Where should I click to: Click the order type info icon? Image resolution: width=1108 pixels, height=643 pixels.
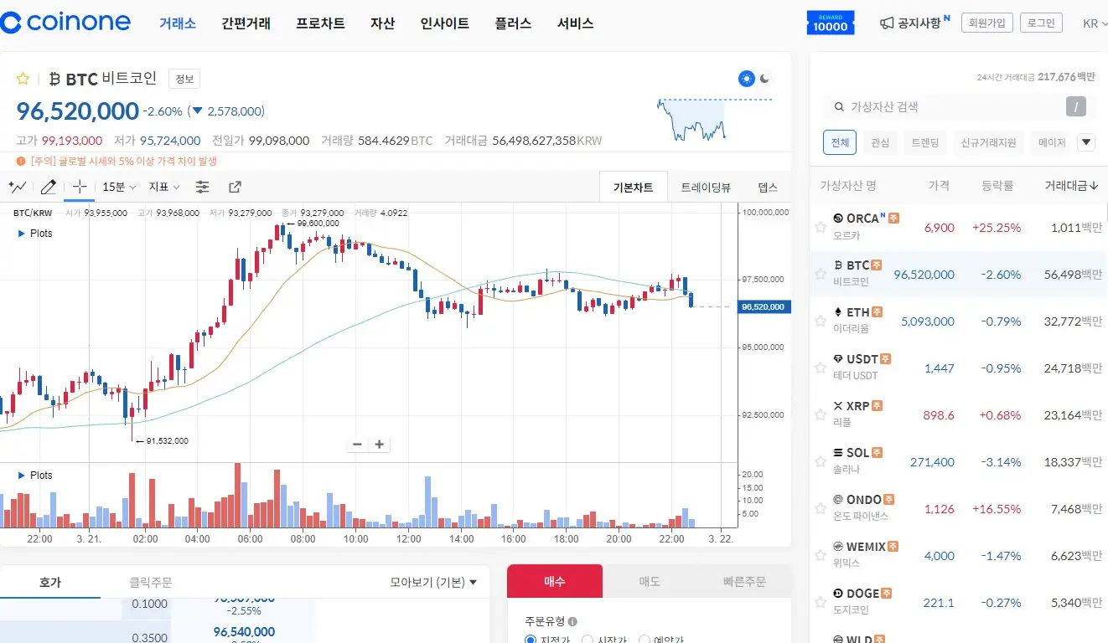point(572,621)
